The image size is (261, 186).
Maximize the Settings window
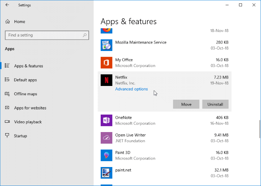240,5
